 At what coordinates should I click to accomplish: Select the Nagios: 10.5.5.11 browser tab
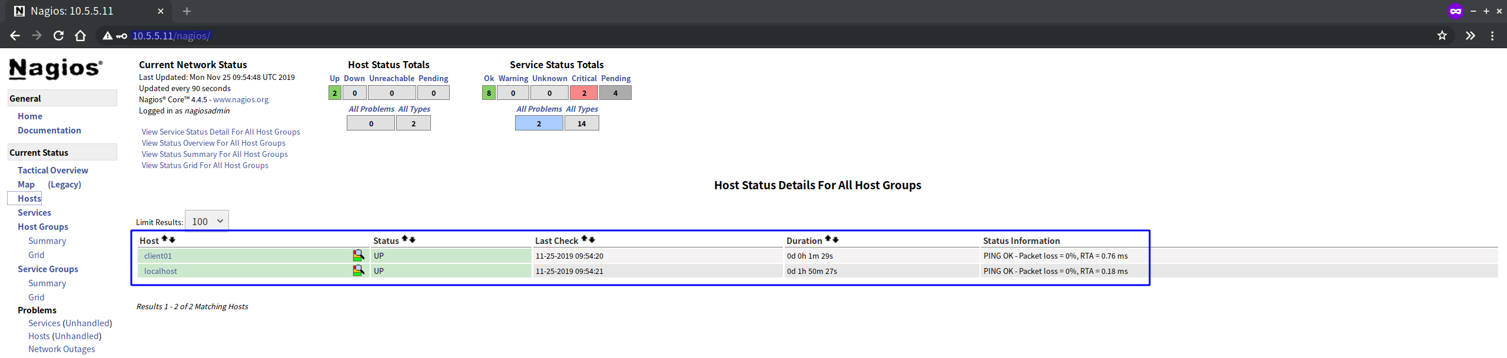click(x=82, y=11)
